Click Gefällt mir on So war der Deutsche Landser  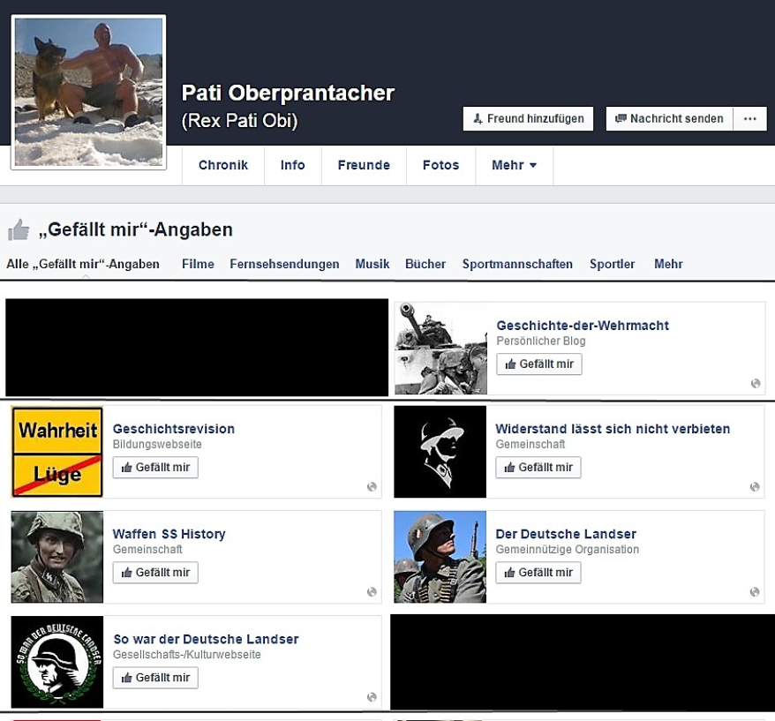coord(155,678)
